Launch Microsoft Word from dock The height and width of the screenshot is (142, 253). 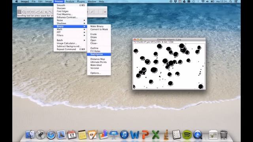[135, 135]
